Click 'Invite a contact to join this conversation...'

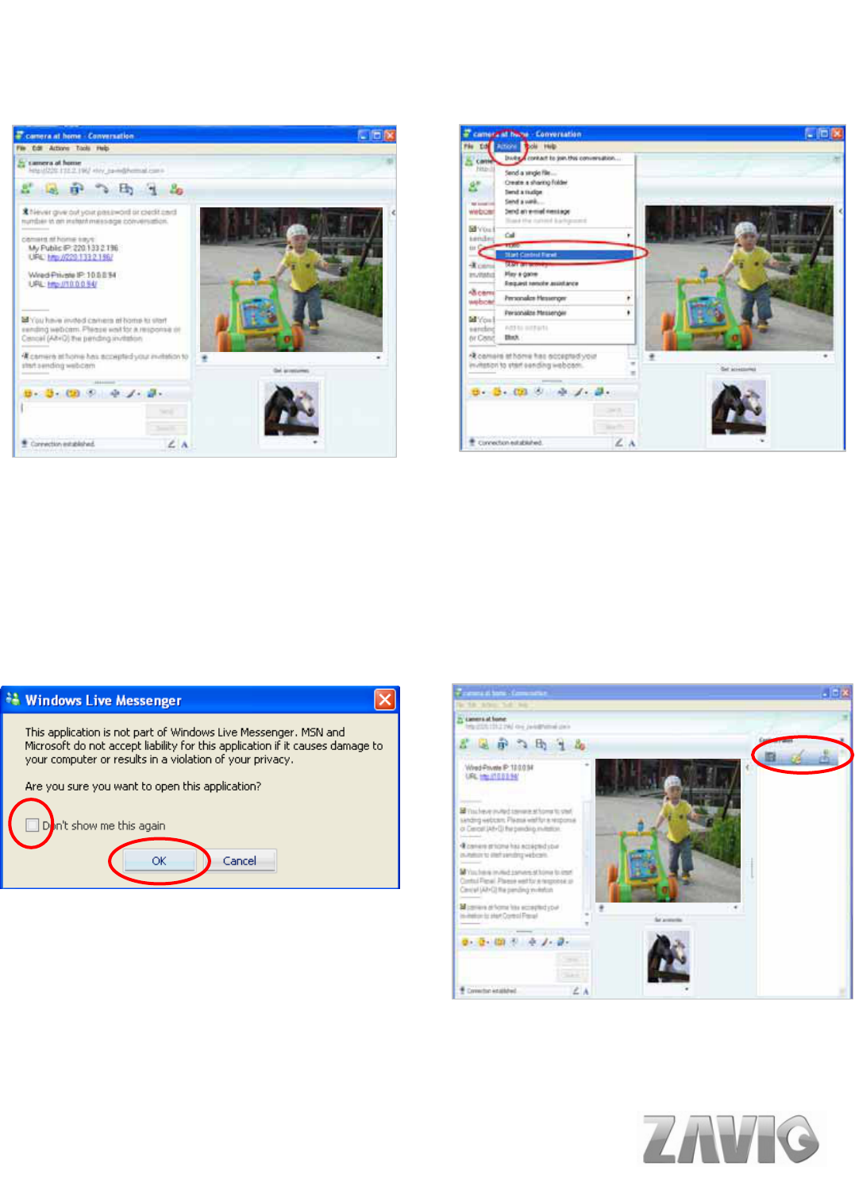point(562,158)
